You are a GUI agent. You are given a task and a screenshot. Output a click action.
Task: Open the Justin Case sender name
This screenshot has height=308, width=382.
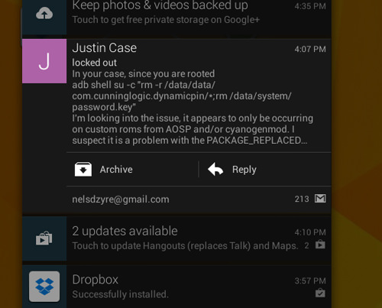105,48
